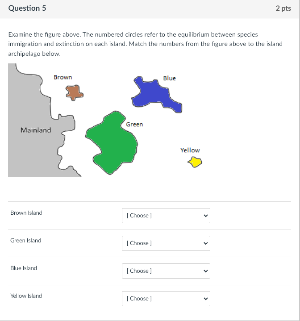The height and width of the screenshot is (321, 300).
Task: Click the 2 pts score label
Action: (283, 8)
